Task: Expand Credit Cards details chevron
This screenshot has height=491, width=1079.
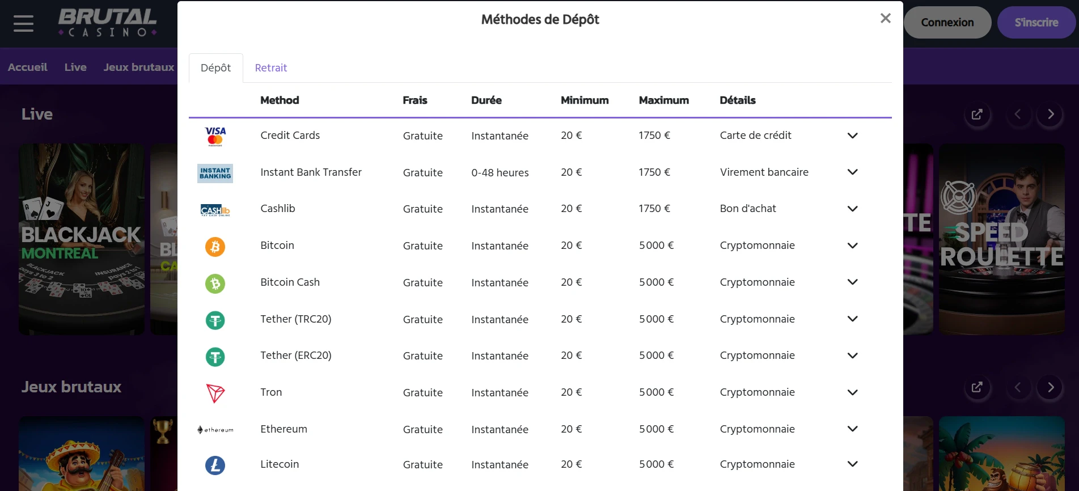Action: [x=852, y=136]
